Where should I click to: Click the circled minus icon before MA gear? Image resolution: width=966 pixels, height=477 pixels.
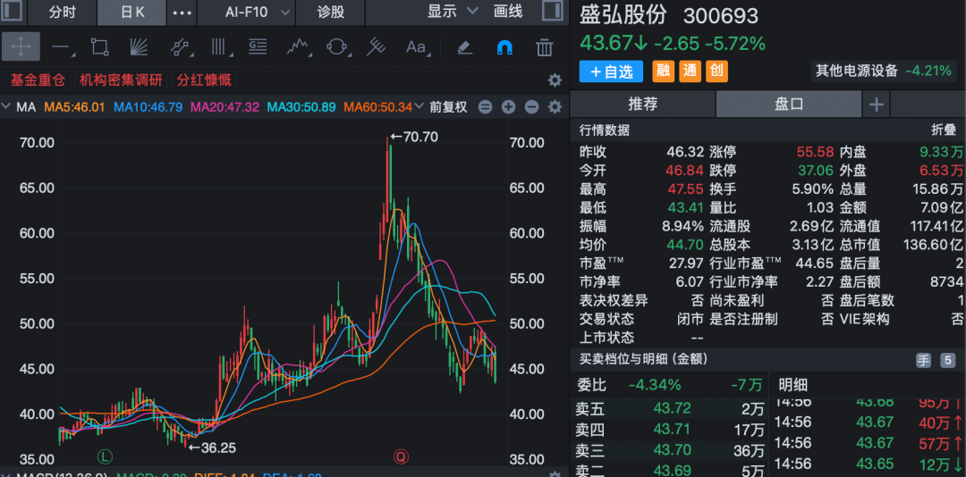(531, 107)
